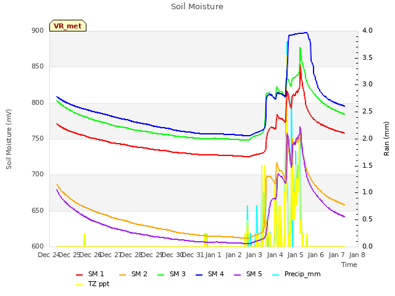Click the yellow TZ ppt legend swatch

pos(80,285)
